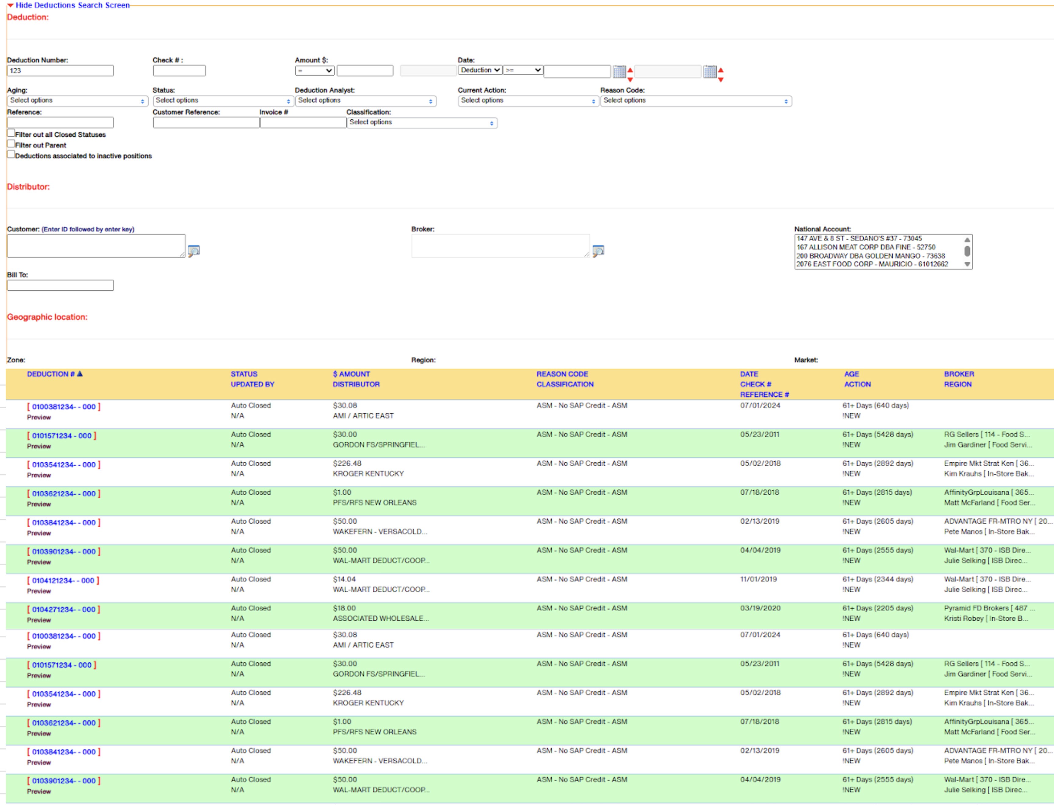Tick Deductions associated to inactive positions
The height and width of the screenshot is (805, 1054).
coord(11,154)
